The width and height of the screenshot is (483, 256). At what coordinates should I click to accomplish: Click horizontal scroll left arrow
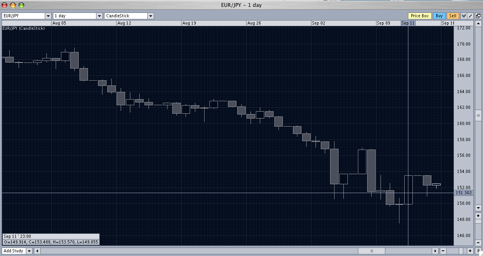click(x=37, y=251)
